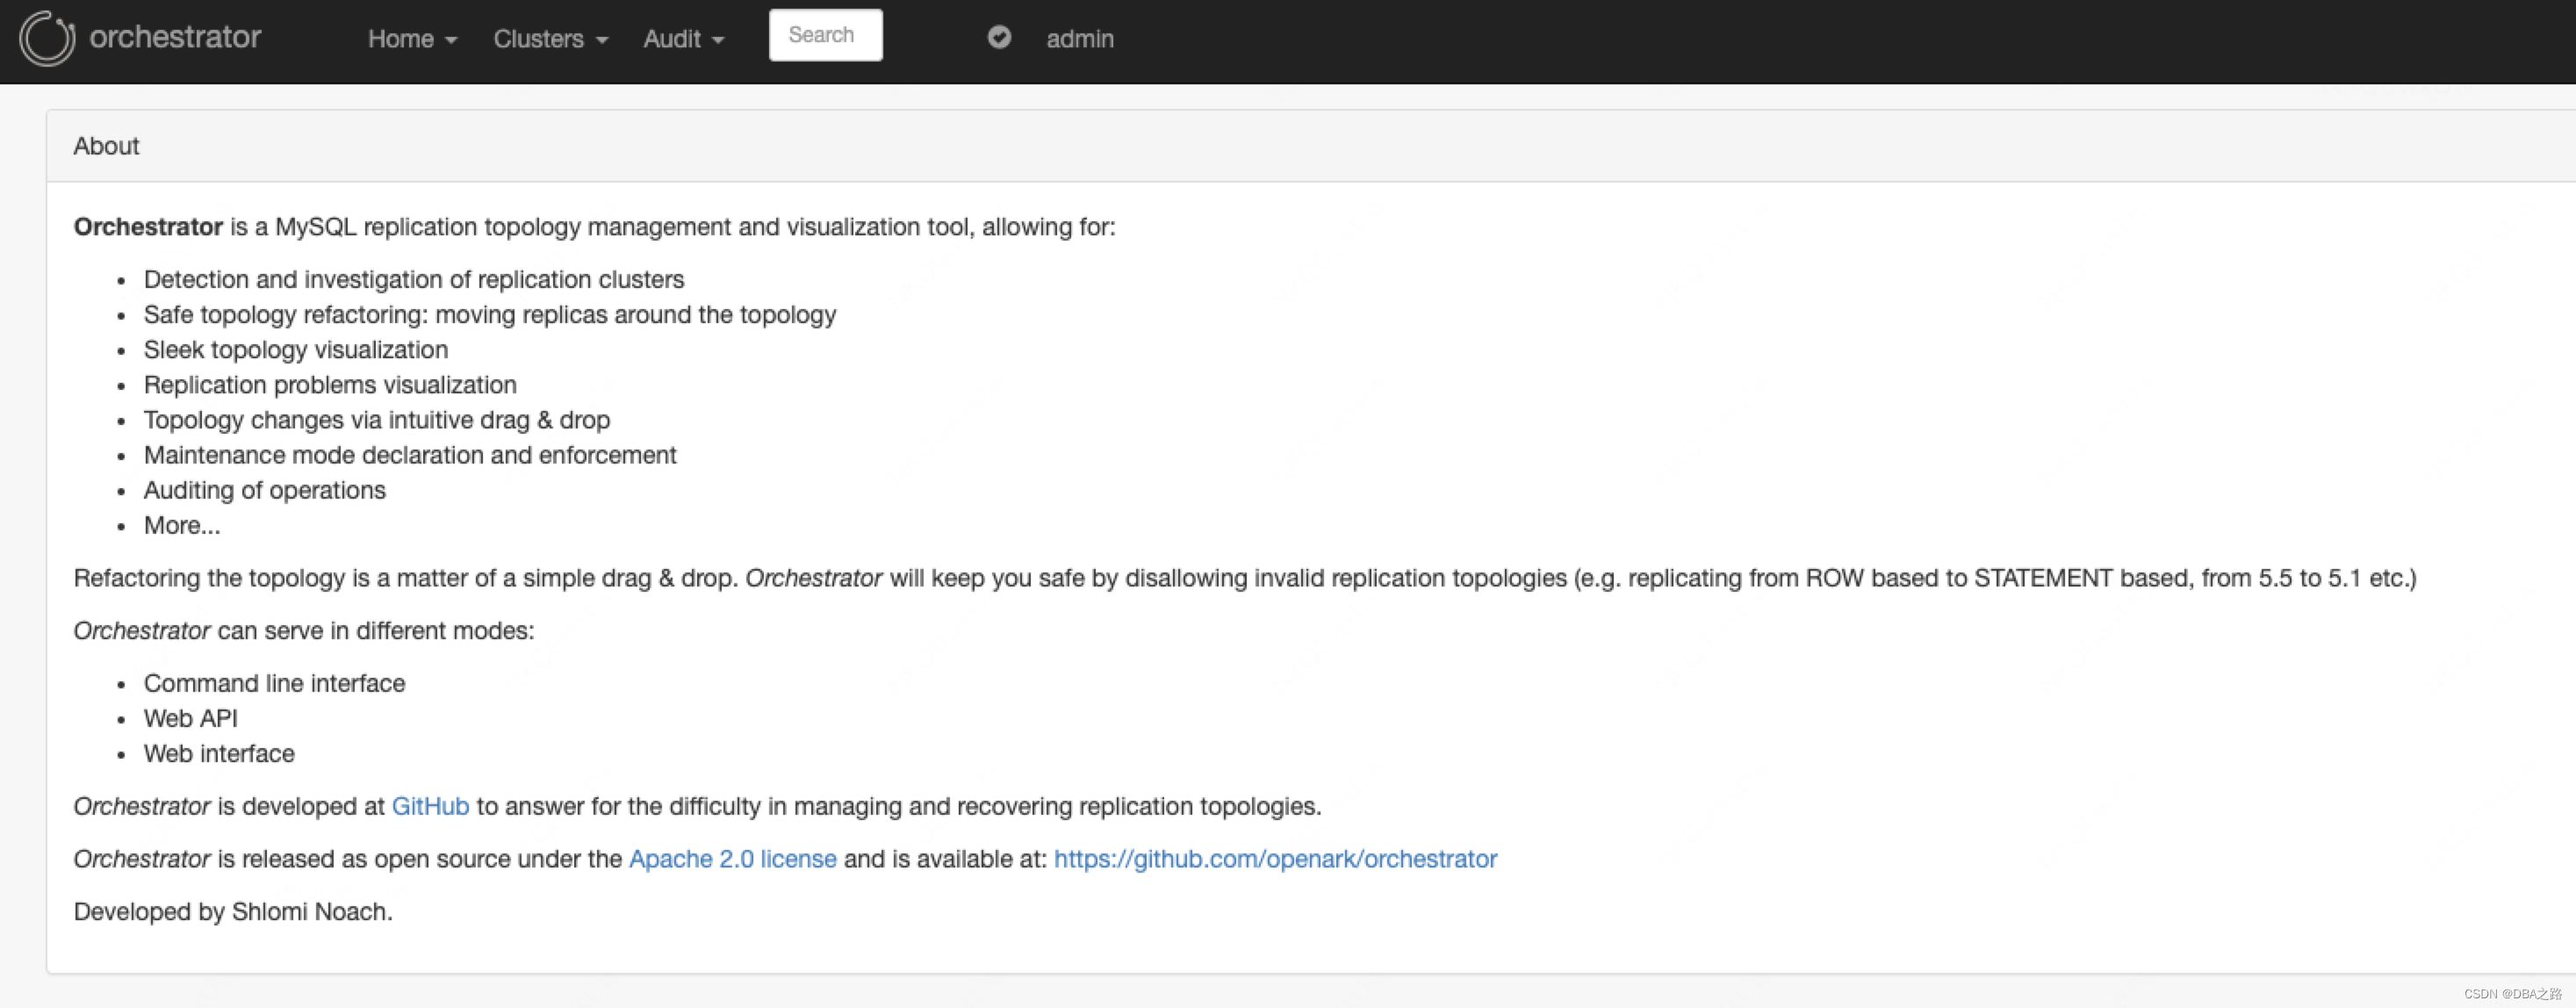Click the admin username label

click(x=1080, y=39)
